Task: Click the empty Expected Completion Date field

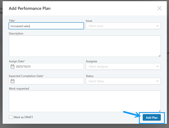Action: click(x=46, y=81)
